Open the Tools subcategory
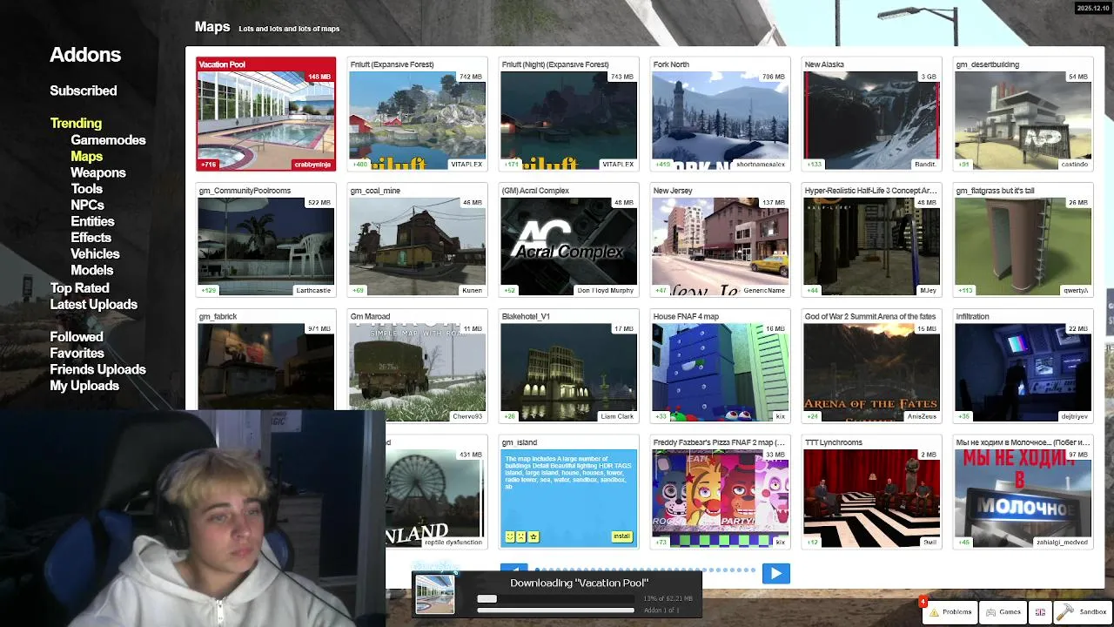Screen dimensions: 1114x627 tap(86, 189)
